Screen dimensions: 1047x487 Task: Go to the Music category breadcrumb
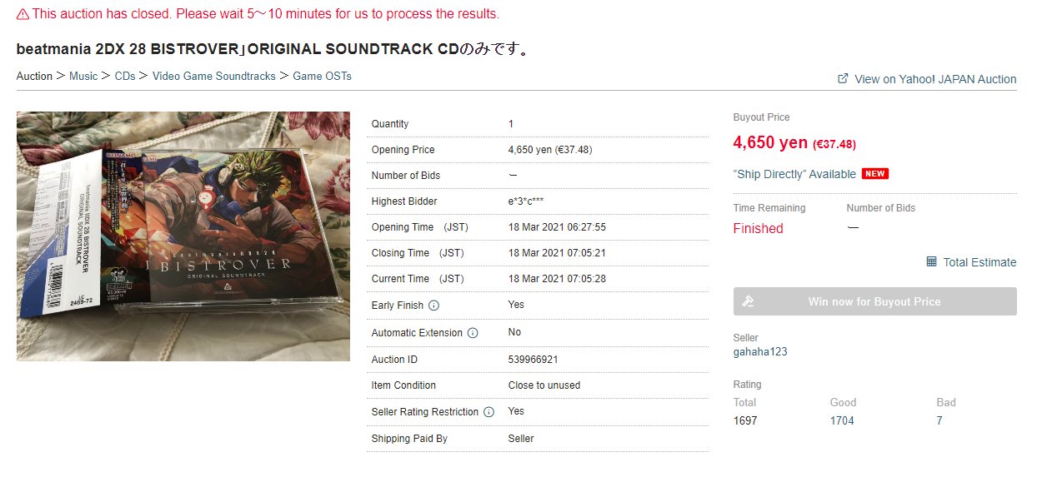(83, 76)
